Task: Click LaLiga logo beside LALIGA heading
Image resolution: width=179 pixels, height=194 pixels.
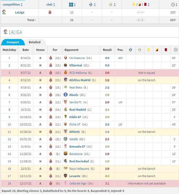Action: [6, 32]
